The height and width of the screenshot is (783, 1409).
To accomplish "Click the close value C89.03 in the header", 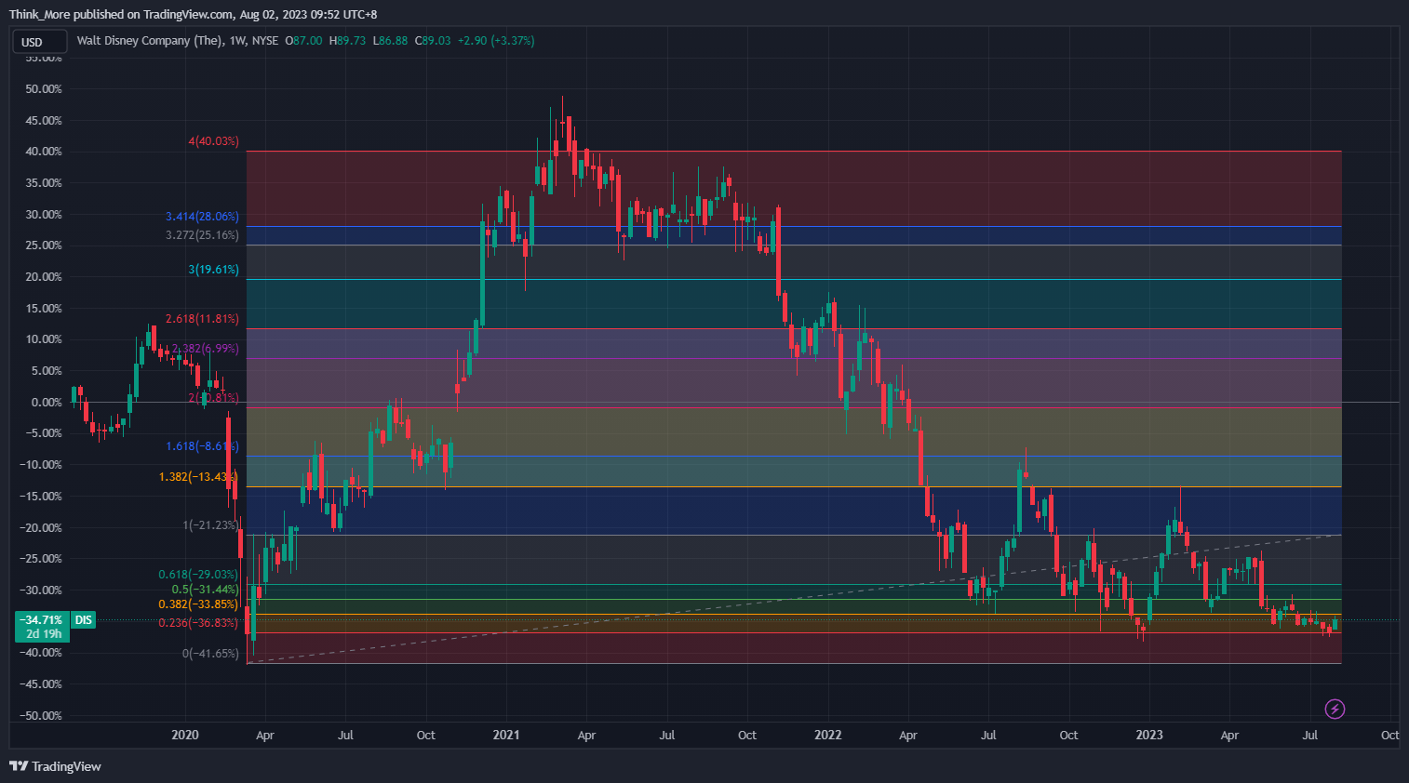I will (x=433, y=41).
